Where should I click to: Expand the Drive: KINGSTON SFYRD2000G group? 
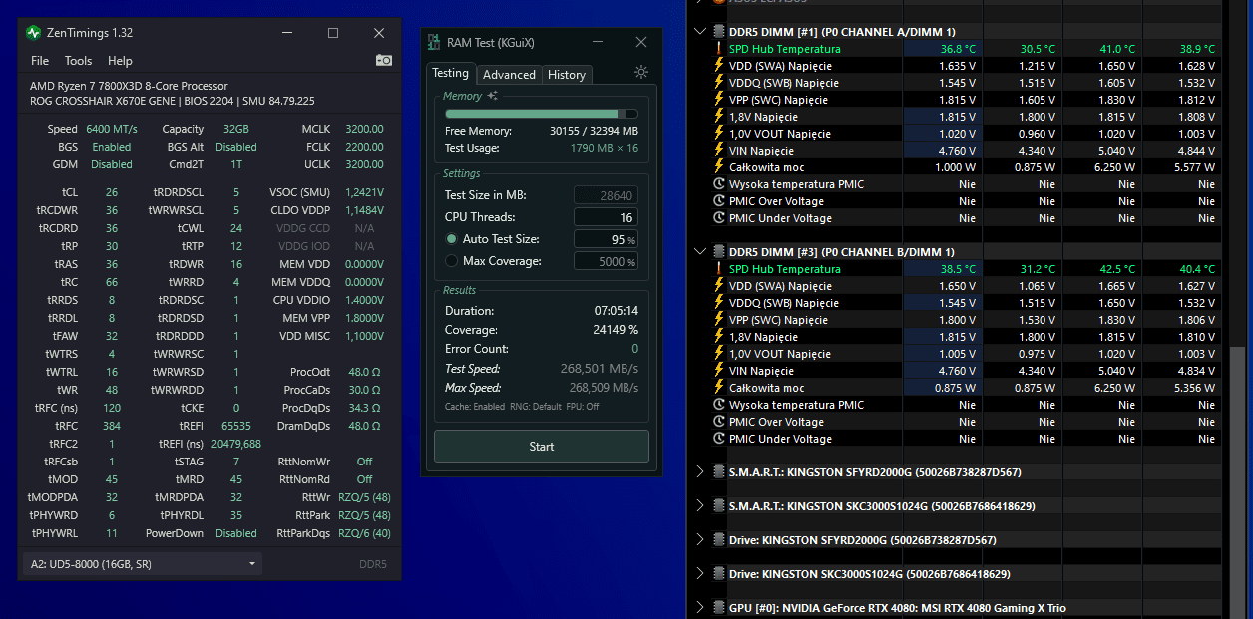[700, 540]
